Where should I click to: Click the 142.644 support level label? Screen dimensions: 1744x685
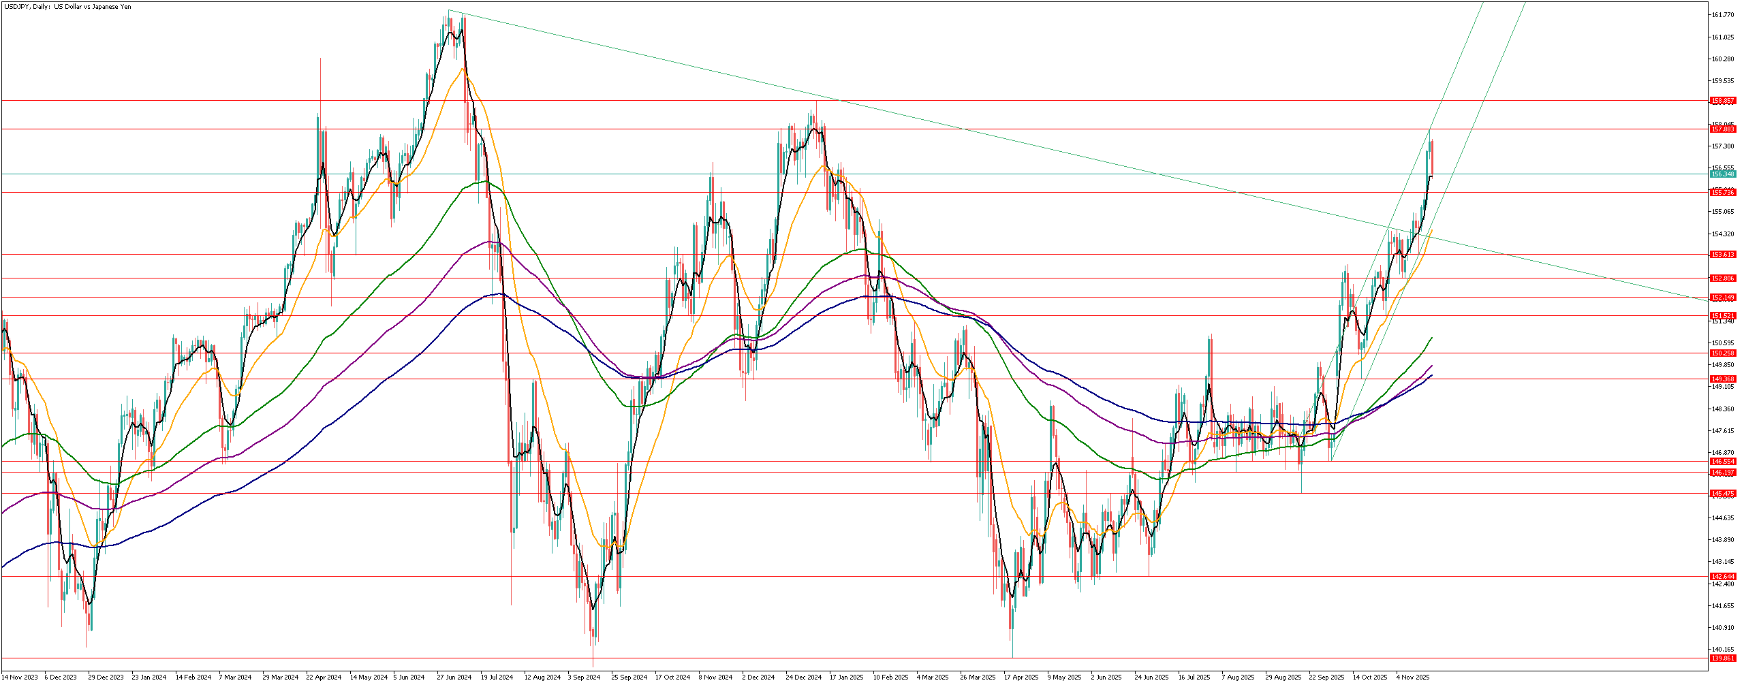coord(1723,577)
